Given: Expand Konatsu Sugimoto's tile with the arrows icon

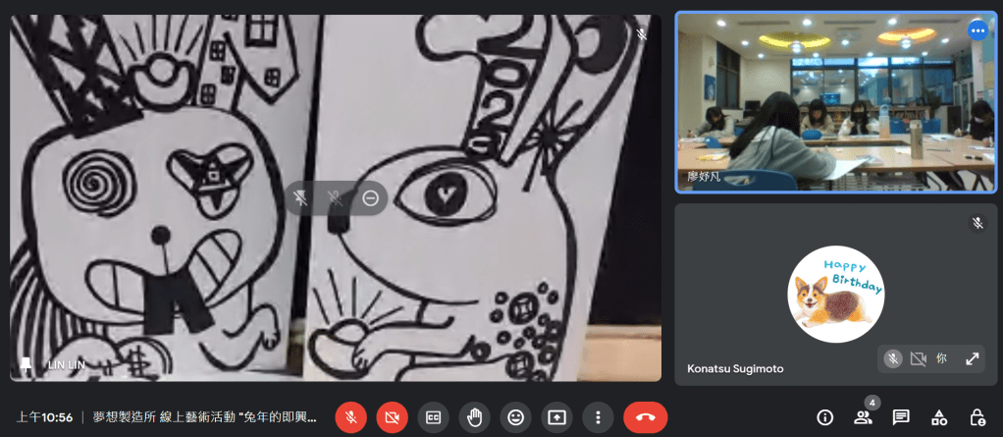Looking at the screenshot, I should tap(972, 359).
